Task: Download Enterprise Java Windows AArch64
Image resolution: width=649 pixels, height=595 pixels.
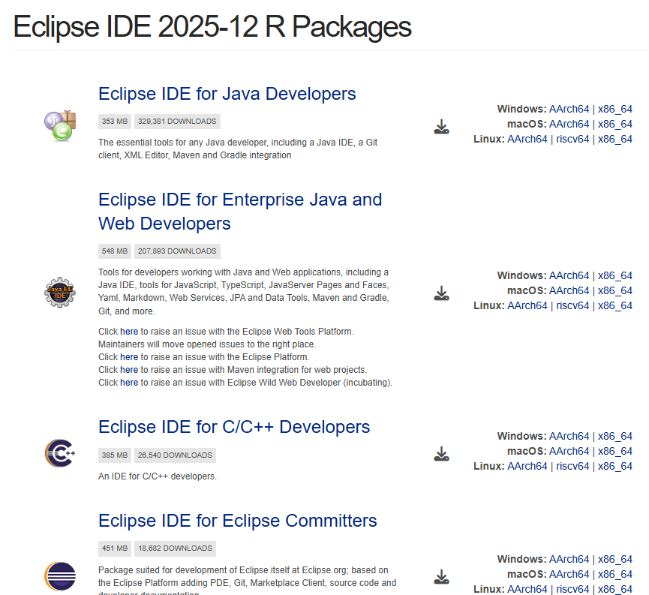Action: (x=569, y=275)
